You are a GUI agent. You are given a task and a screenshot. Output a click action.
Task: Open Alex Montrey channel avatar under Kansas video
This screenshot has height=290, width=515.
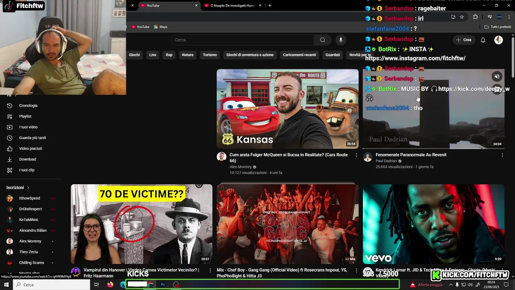222,157
